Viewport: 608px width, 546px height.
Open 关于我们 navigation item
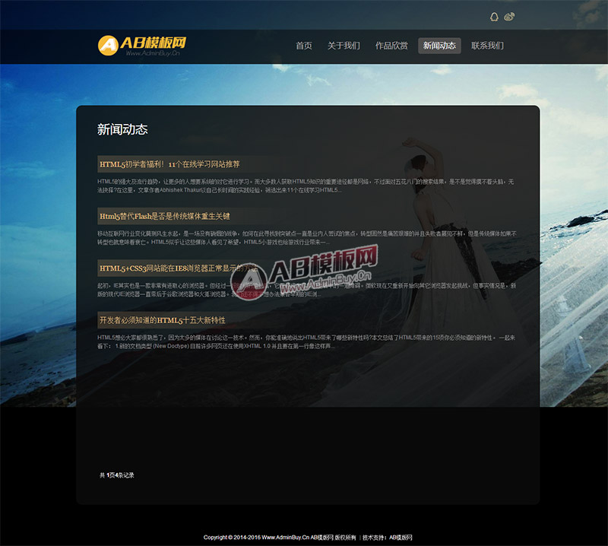pyautogui.click(x=344, y=46)
